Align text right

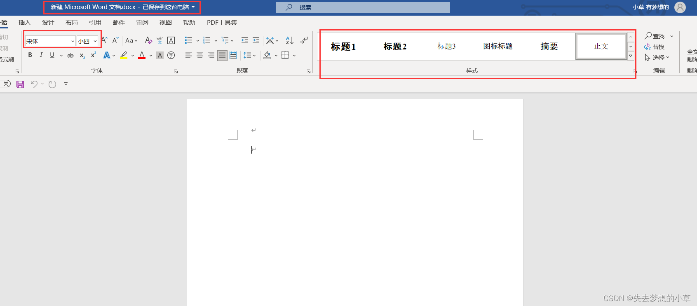[211, 55]
